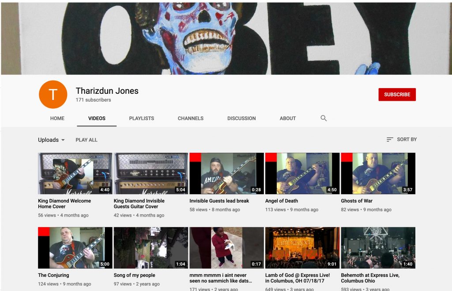Image resolution: width=452 pixels, height=291 pixels.
Task: Play the Behemoth concert thumbnail
Action: tap(378, 248)
